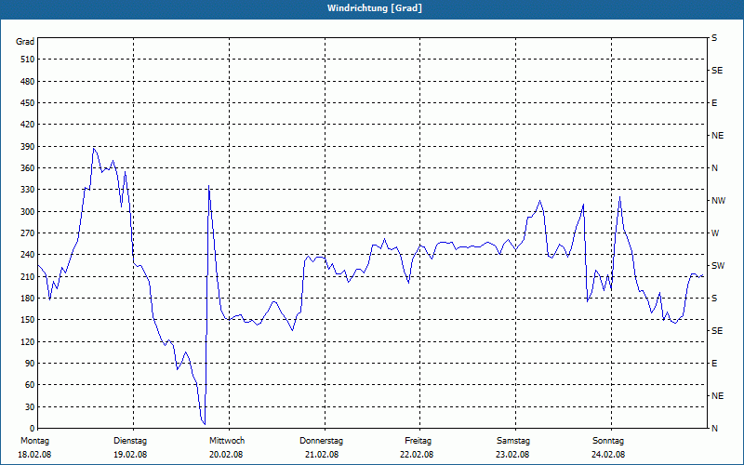Viewport: 744px width, 465px height.
Task: Select the Montag 18.02.08 date label
Action: tap(34, 447)
